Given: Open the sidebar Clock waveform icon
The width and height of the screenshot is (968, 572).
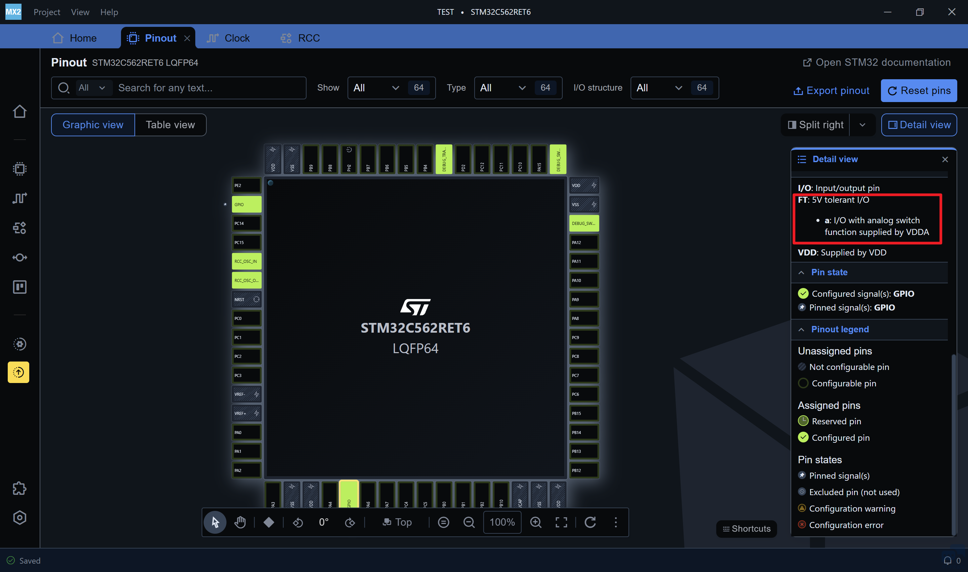Looking at the screenshot, I should [19, 198].
